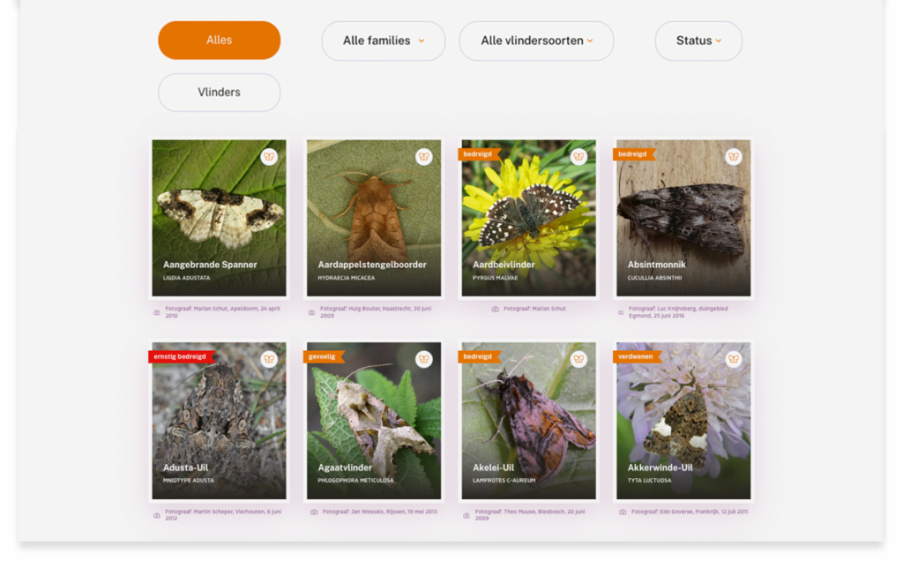The image size is (903, 561).
Task: Open the Alle families dropdown
Action: click(x=383, y=41)
